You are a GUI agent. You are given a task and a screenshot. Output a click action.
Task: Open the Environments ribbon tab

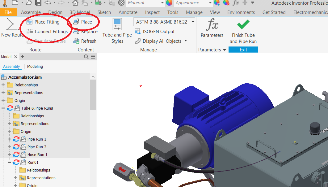241,12
